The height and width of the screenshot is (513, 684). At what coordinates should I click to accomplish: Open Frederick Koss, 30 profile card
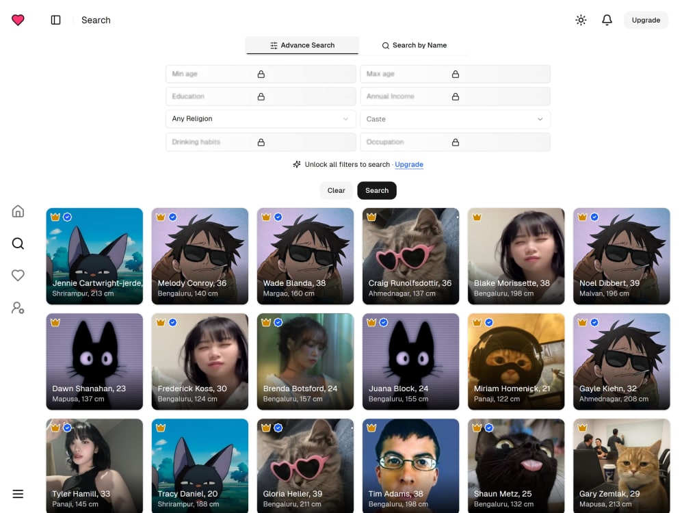pyautogui.click(x=200, y=362)
